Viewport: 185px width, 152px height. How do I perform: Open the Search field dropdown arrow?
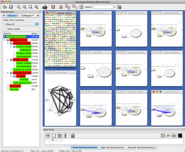(115, 7)
